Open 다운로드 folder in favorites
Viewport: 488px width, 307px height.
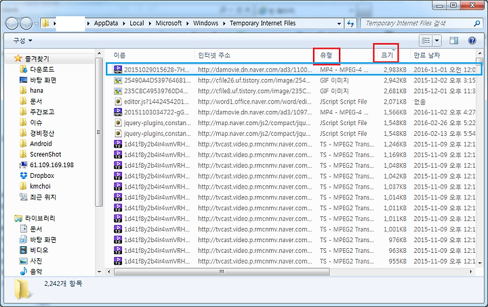[x=37, y=69]
